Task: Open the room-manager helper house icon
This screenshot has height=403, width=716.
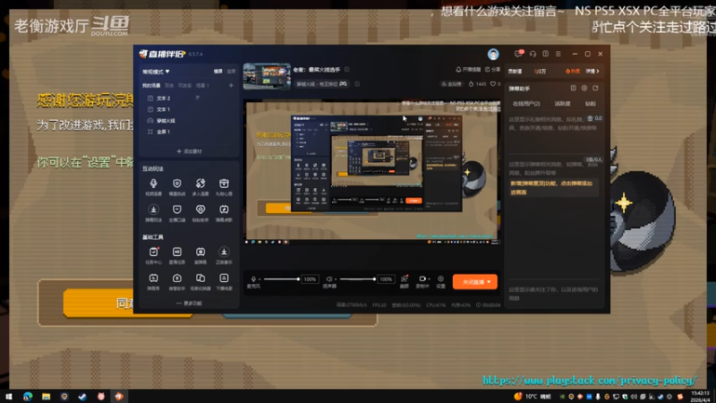Action: [x=176, y=279]
